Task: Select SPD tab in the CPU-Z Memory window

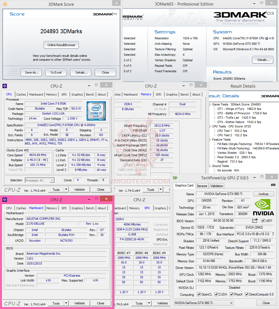Action: click(x=159, y=94)
